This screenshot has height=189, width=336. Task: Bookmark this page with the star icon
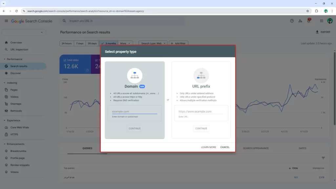point(307,11)
